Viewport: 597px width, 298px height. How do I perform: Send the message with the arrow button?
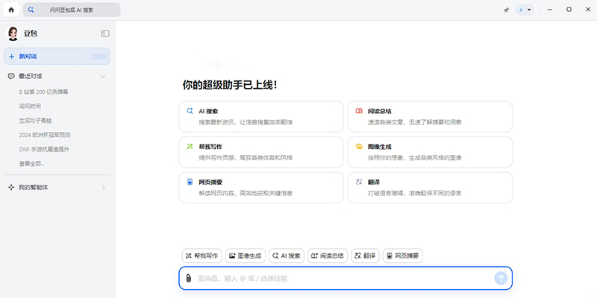coord(501,278)
